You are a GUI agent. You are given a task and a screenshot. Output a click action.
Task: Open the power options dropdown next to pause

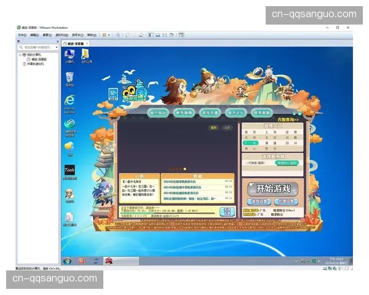[x=109, y=35]
